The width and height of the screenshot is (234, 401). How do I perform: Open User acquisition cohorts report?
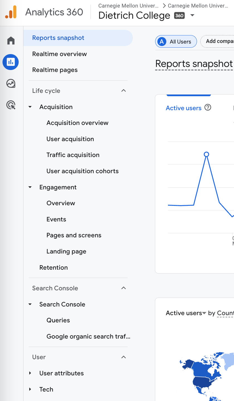82,171
